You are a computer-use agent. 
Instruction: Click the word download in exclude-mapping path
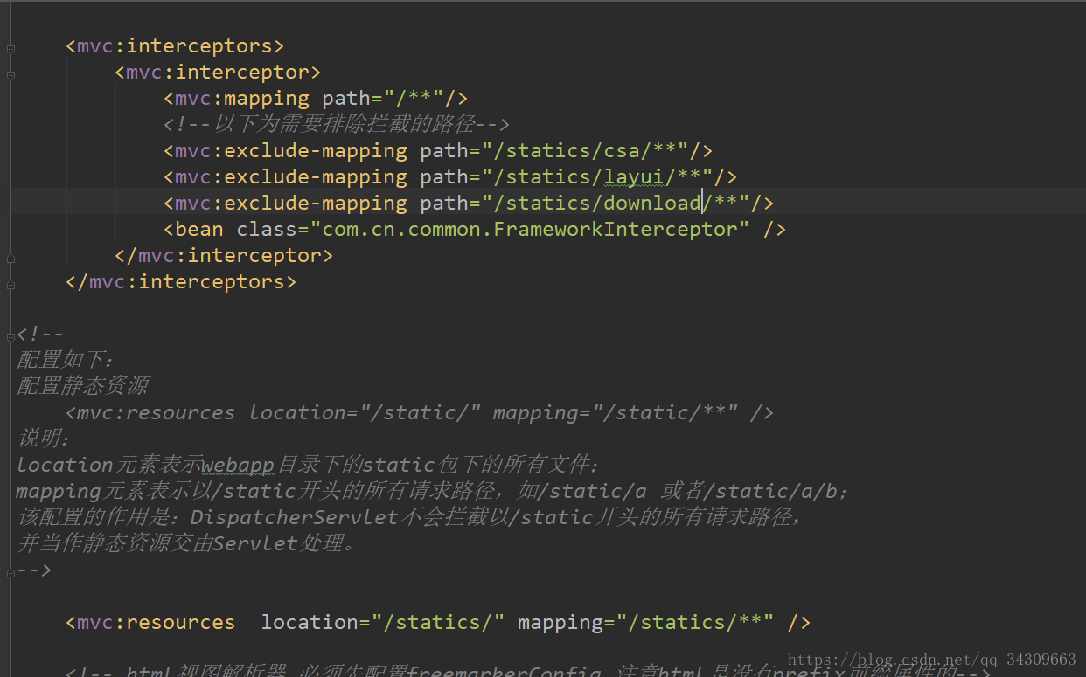(x=651, y=204)
